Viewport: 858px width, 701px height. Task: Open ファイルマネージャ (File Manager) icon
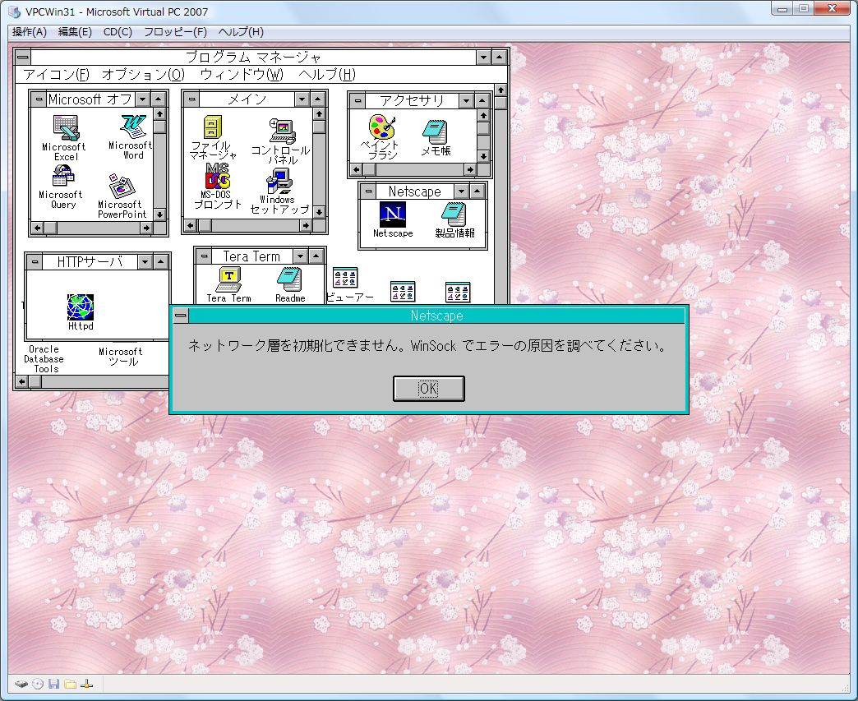212,127
